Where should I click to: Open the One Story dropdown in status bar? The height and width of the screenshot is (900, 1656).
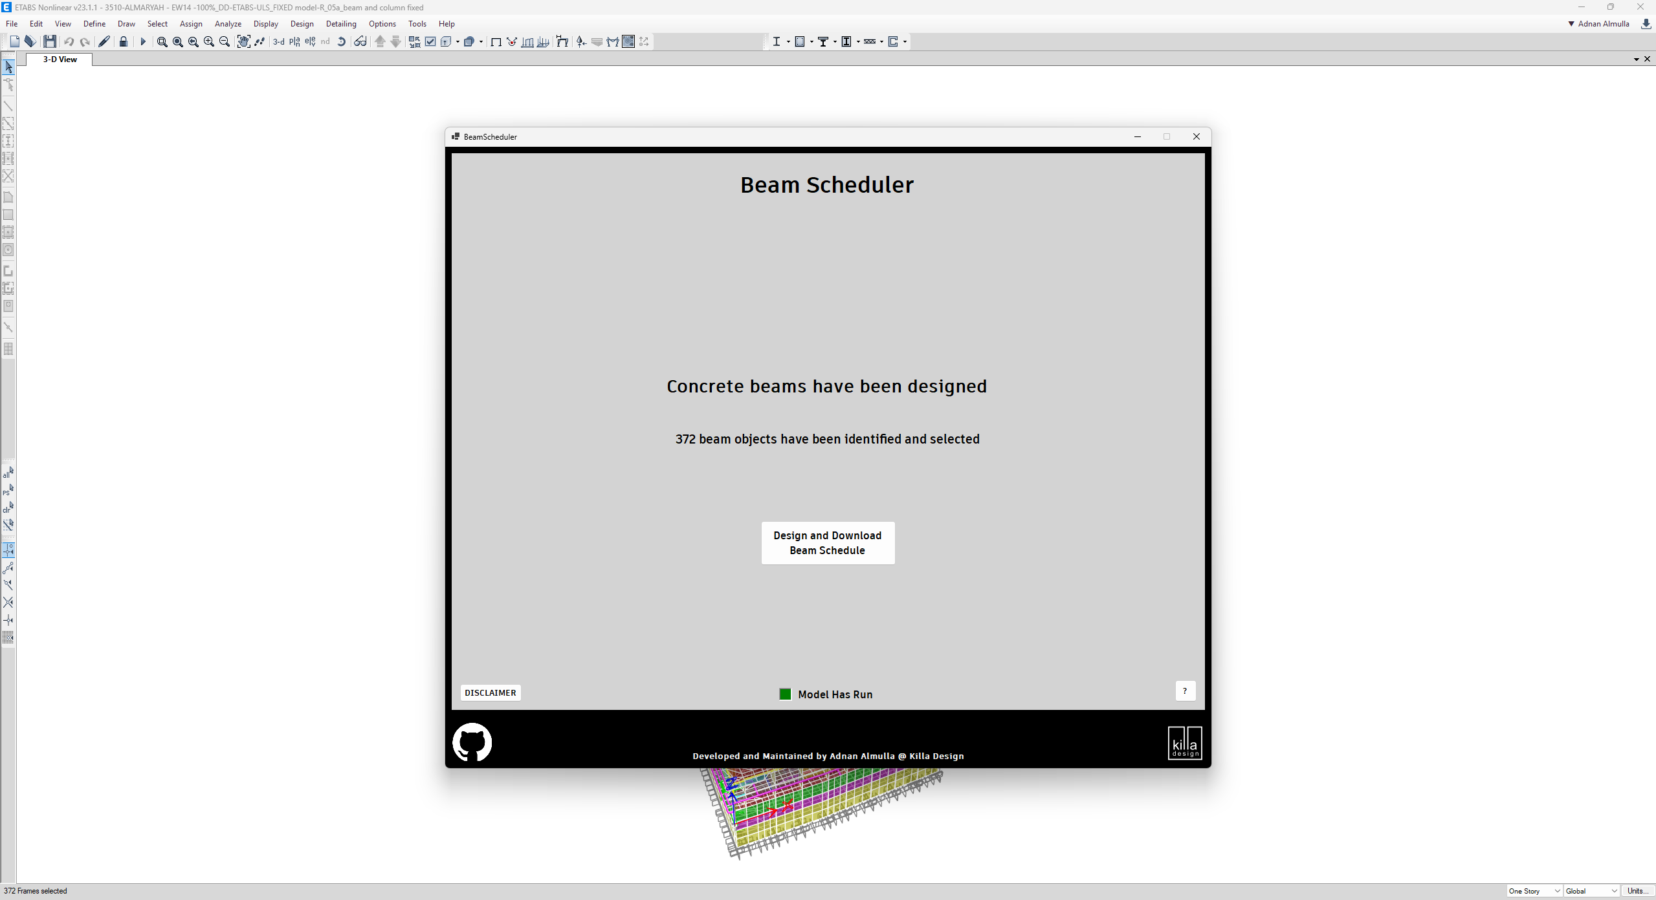[x=1534, y=891]
